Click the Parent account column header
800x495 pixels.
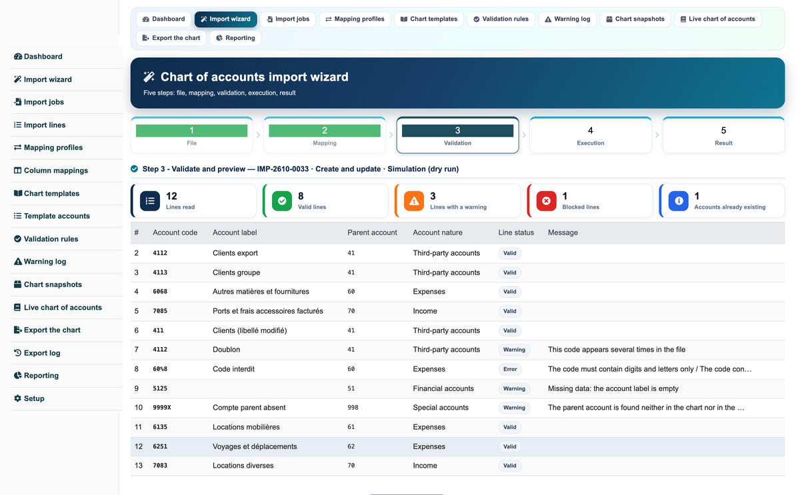(x=372, y=233)
